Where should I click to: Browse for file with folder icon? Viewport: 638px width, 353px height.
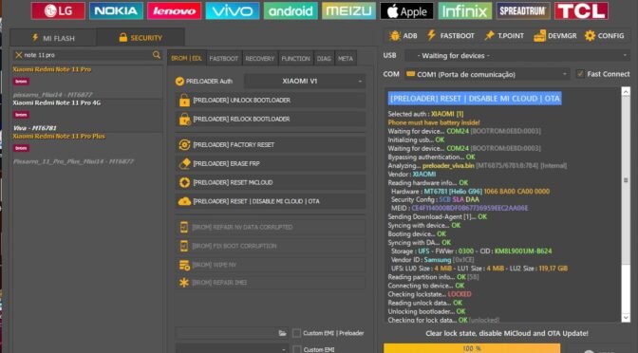(282, 333)
